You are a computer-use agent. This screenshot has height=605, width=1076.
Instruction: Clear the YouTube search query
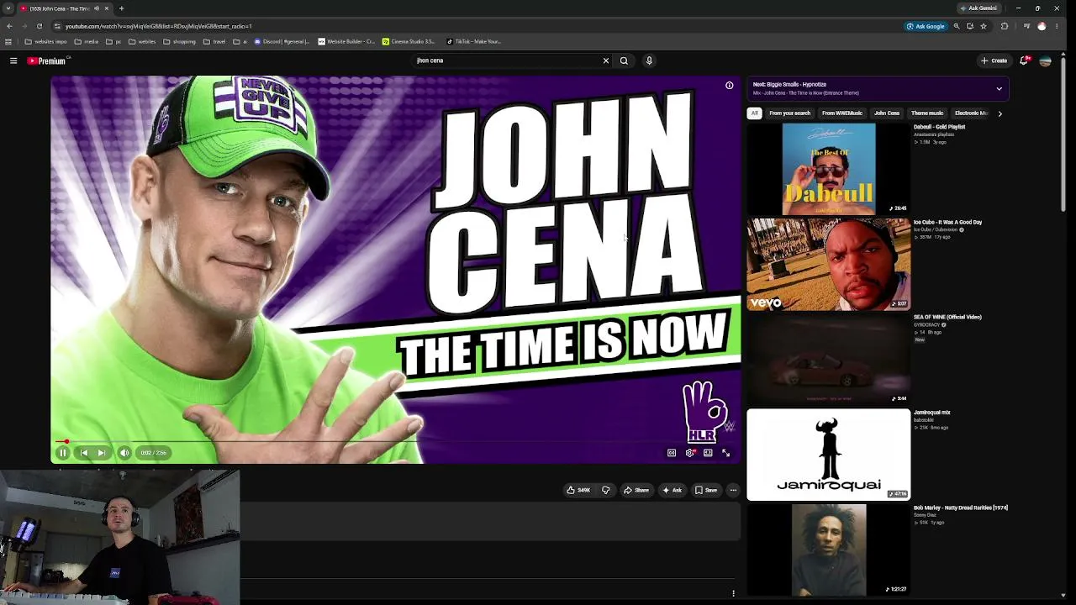[605, 60]
